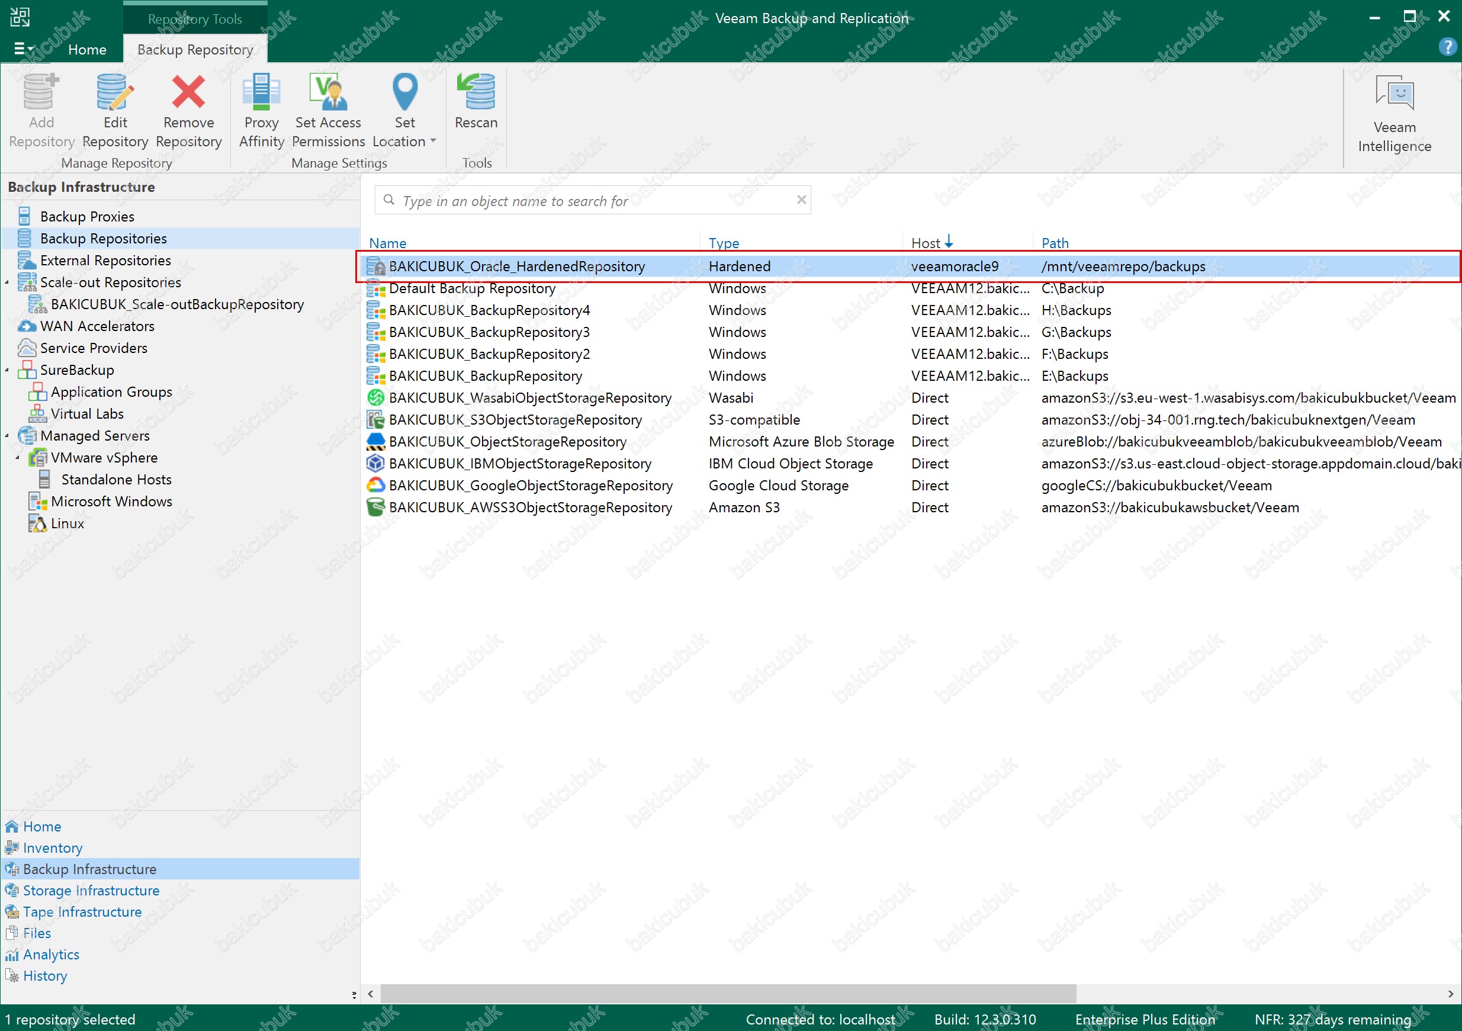Open Application Groups under SureBackup

click(111, 391)
